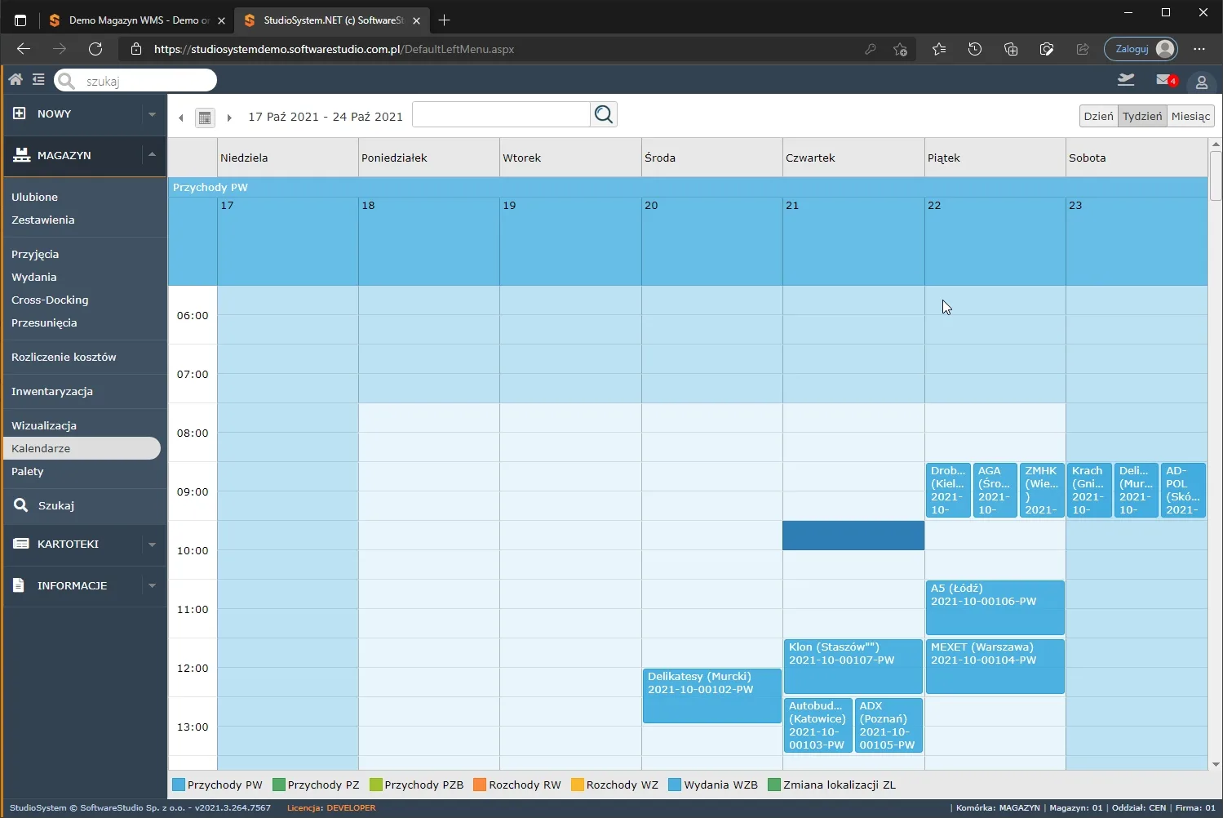The width and height of the screenshot is (1223, 818).
Task: Open the browser favorites list
Action: (x=939, y=49)
